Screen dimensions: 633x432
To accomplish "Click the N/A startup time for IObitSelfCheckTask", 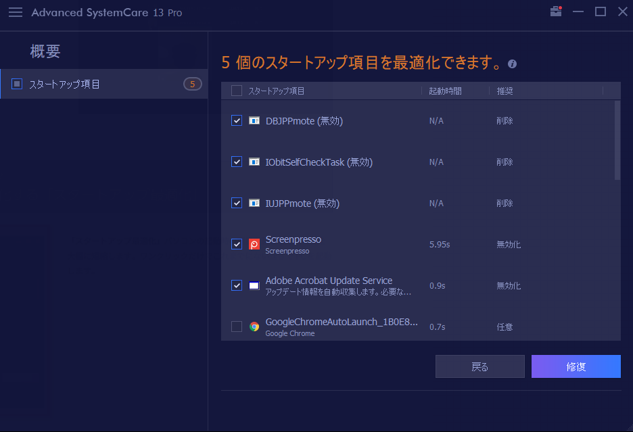I will tap(436, 162).
